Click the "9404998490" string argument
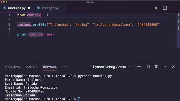The height and width of the screenshot is (101, 180). coord(147,25)
